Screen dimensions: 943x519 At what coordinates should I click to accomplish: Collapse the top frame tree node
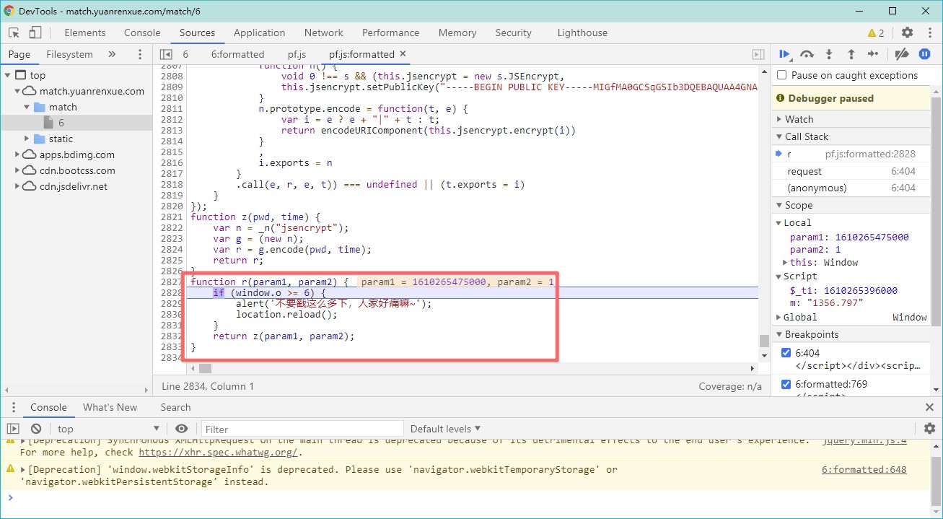coord(7,75)
